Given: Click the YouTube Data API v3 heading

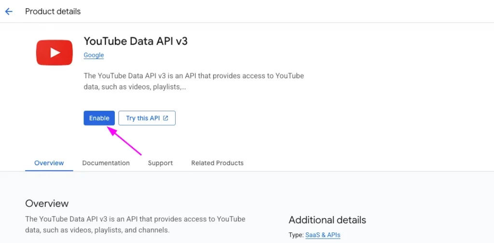Looking at the screenshot, I should click(x=136, y=41).
